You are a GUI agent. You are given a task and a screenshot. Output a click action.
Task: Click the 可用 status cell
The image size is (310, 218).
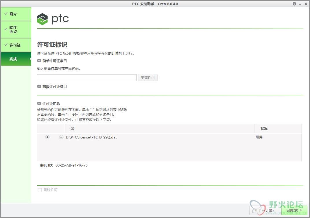(259, 137)
